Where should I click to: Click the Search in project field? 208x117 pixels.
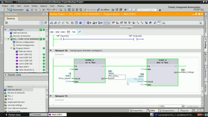[147, 10]
